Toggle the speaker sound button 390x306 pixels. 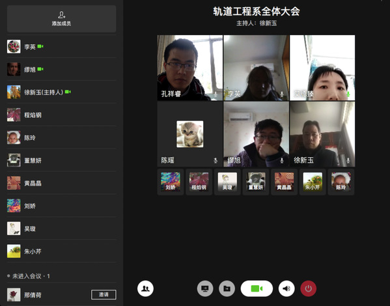286,288
